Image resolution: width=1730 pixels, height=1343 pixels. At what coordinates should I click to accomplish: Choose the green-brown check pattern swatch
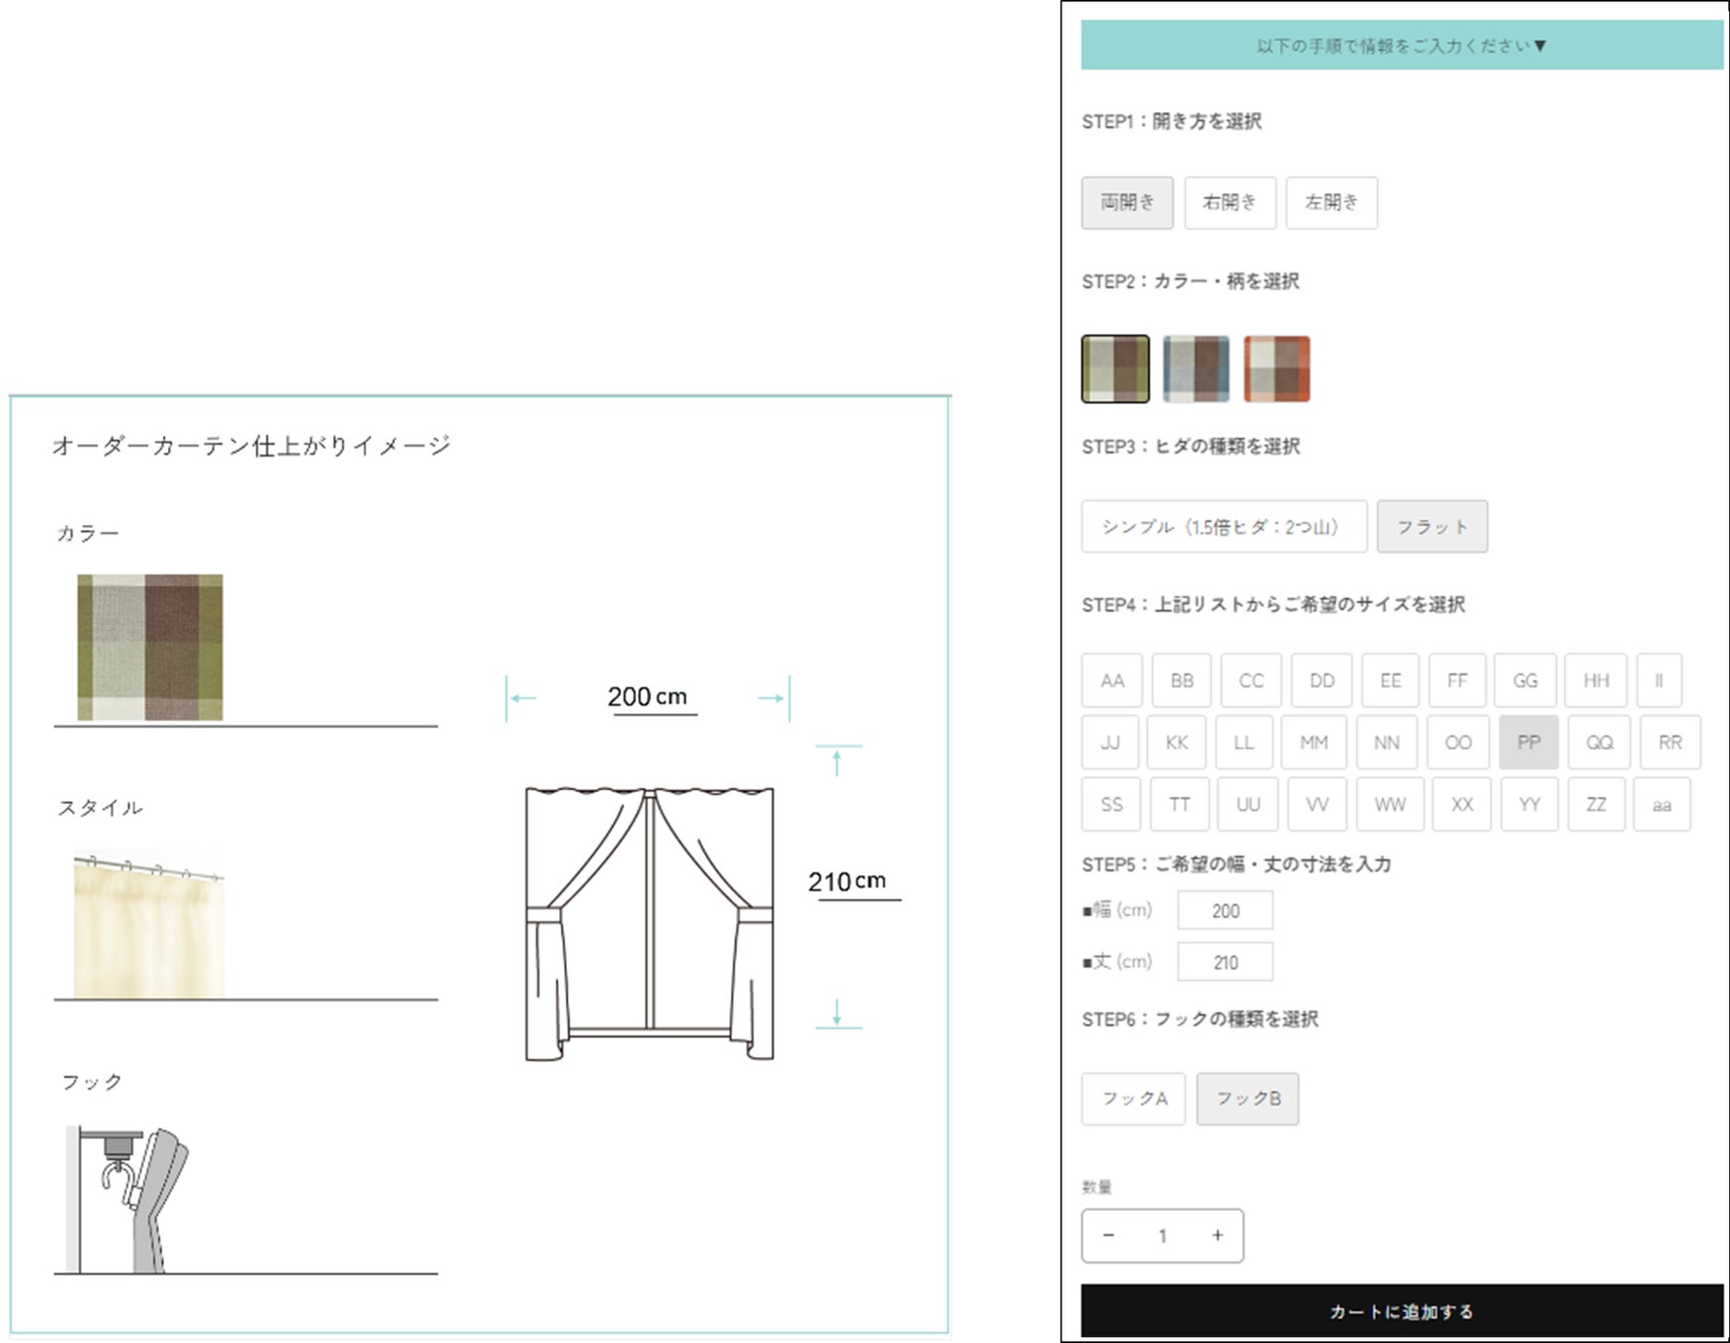coord(1115,369)
